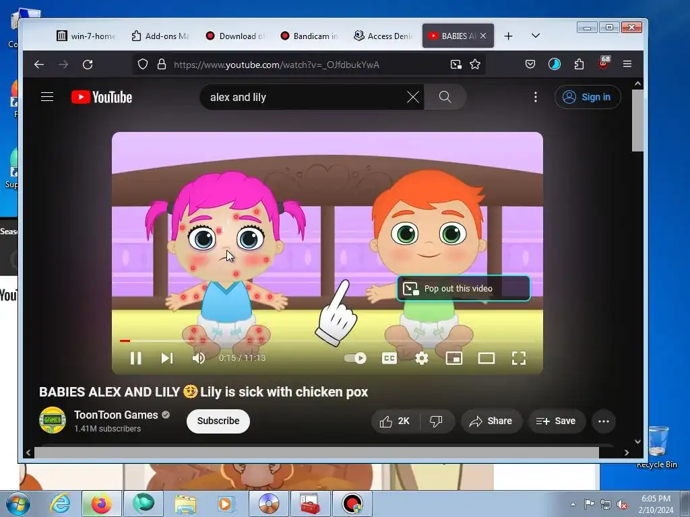Enable theater mode

click(487, 358)
